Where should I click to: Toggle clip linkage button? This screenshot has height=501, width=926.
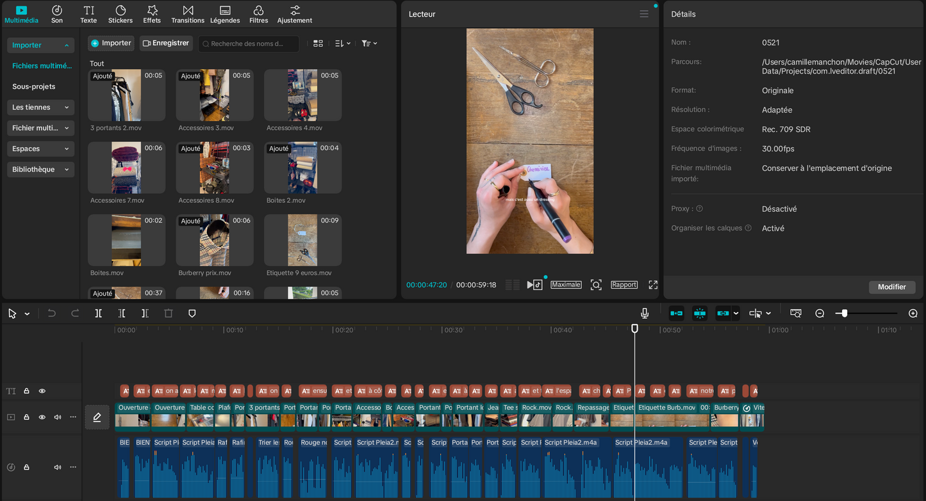723,314
